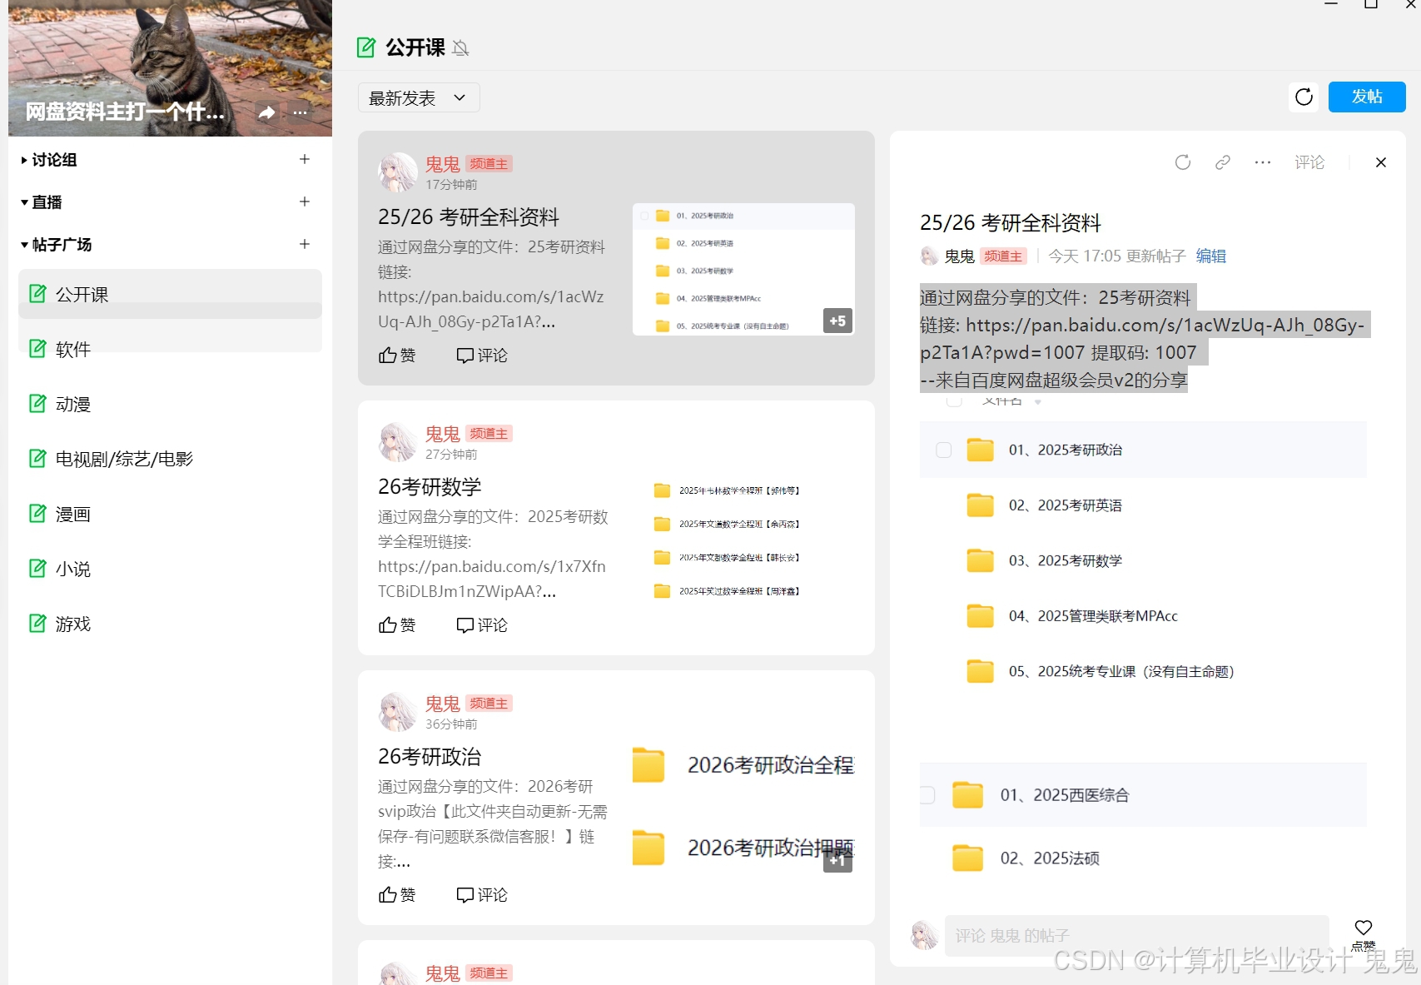Like the 26考研数学 post
This screenshot has width=1421, height=985.
(397, 625)
